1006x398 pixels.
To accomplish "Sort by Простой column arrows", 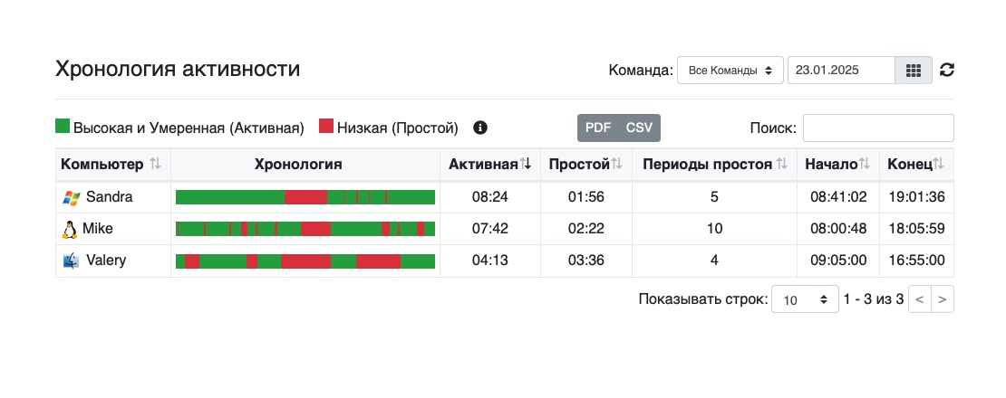I will [616, 165].
